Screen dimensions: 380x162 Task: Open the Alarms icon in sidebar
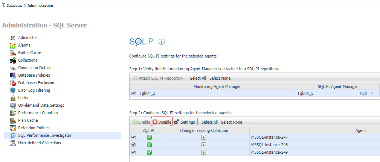(12, 45)
